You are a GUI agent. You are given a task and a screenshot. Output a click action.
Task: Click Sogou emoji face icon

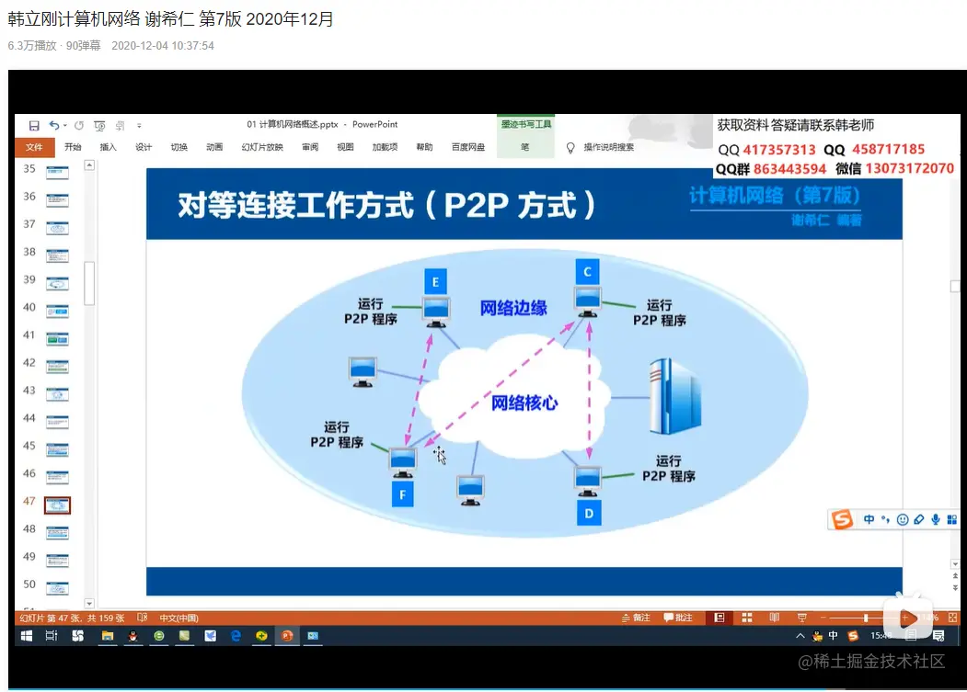tap(903, 519)
